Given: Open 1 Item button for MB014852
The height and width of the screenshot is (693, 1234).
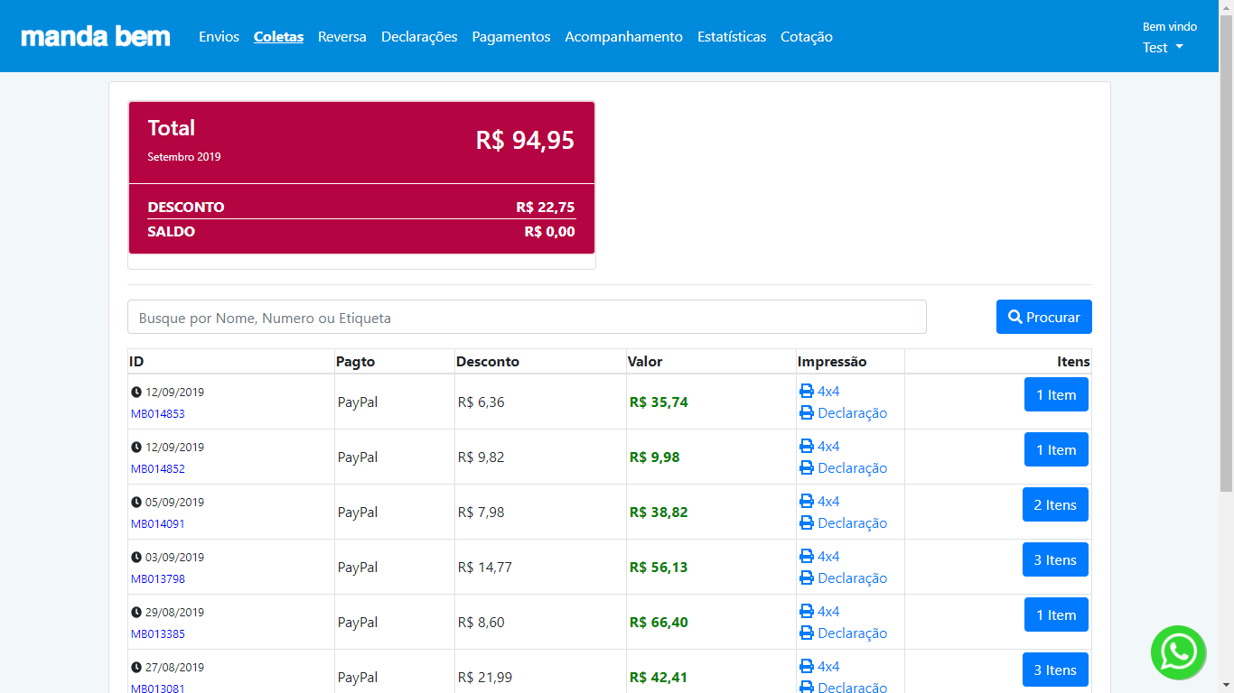Looking at the screenshot, I should [1056, 449].
